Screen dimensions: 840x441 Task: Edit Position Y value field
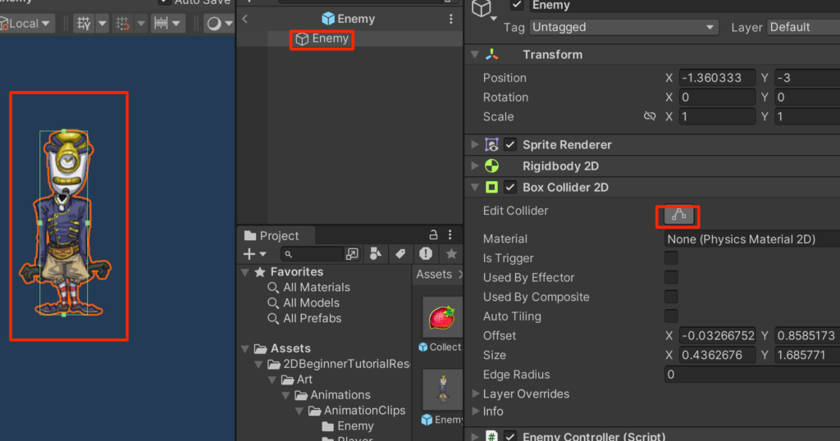pyautogui.click(x=807, y=78)
